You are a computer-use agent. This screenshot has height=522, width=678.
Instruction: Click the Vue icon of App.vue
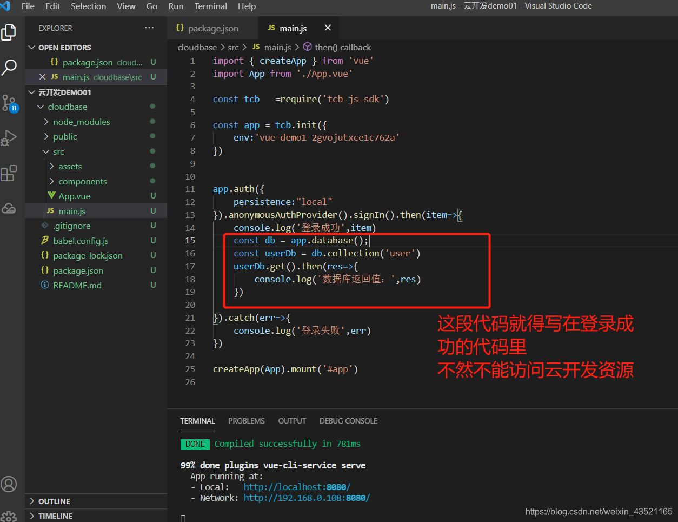point(51,195)
